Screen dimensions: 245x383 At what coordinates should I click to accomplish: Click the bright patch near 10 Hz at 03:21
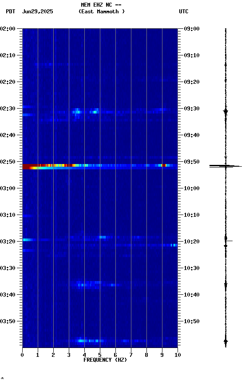pyautogui.click(x=174, y=245)
